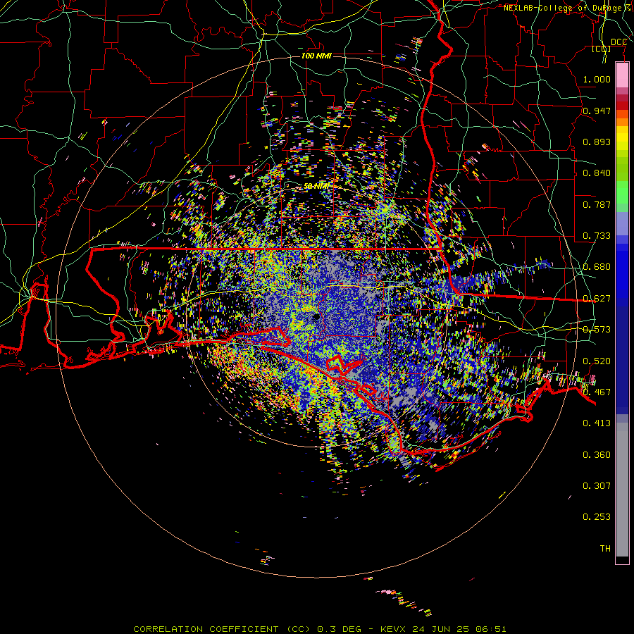Select the 0.893 scale value
Image resolution: width=634 pixels, height=634 pixels.
point(597,142)
